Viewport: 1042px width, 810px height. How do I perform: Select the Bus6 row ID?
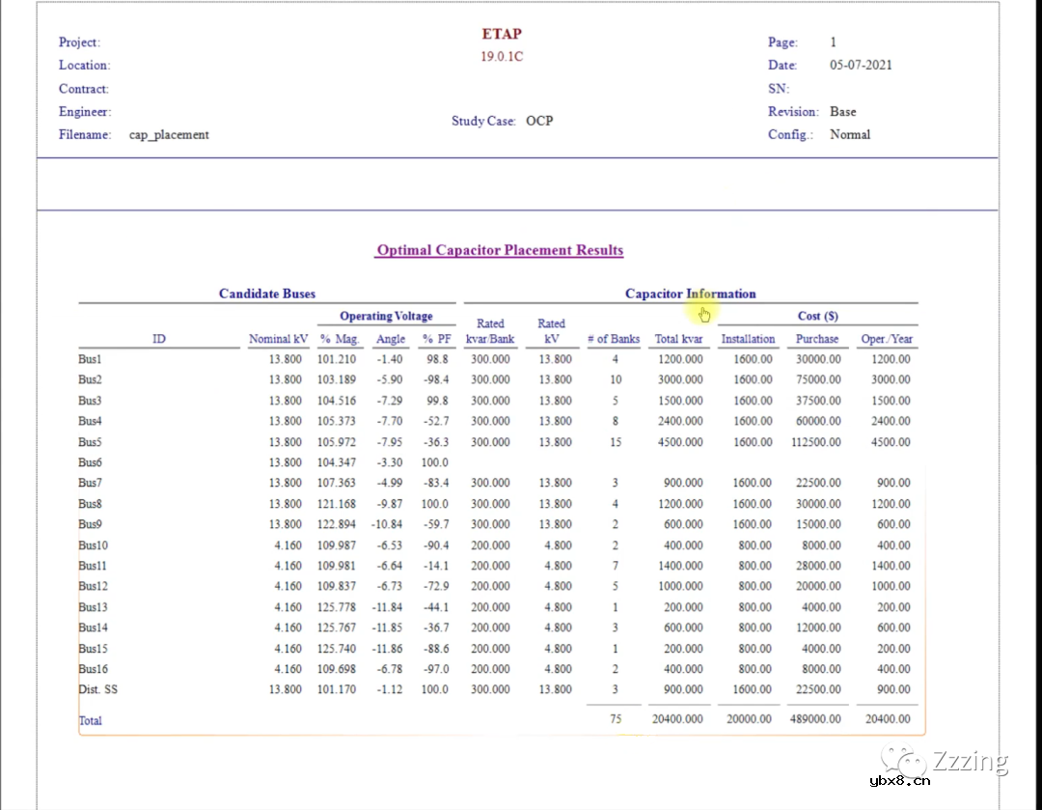(x=90, y=462)
